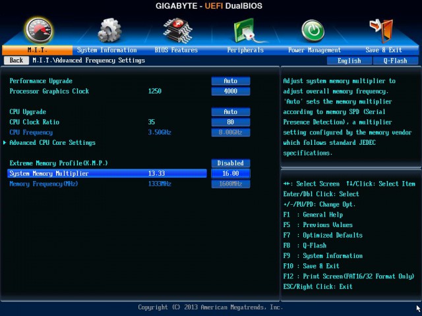Select the System Memory Multiplier row

[x=107, y=174]
